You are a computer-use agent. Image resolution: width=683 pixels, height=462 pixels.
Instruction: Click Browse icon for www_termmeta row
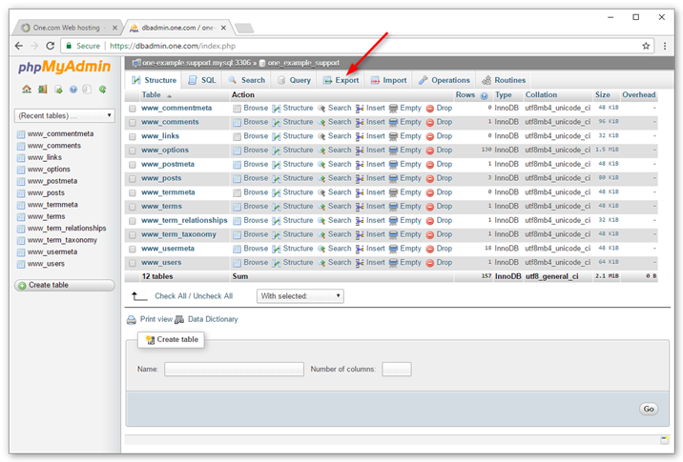237,192
